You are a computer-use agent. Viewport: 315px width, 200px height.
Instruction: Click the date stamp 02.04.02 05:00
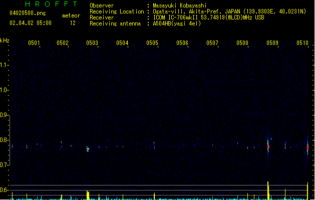[31, 23]
